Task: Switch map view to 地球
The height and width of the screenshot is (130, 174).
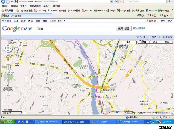Action: [x=167, y=42]
